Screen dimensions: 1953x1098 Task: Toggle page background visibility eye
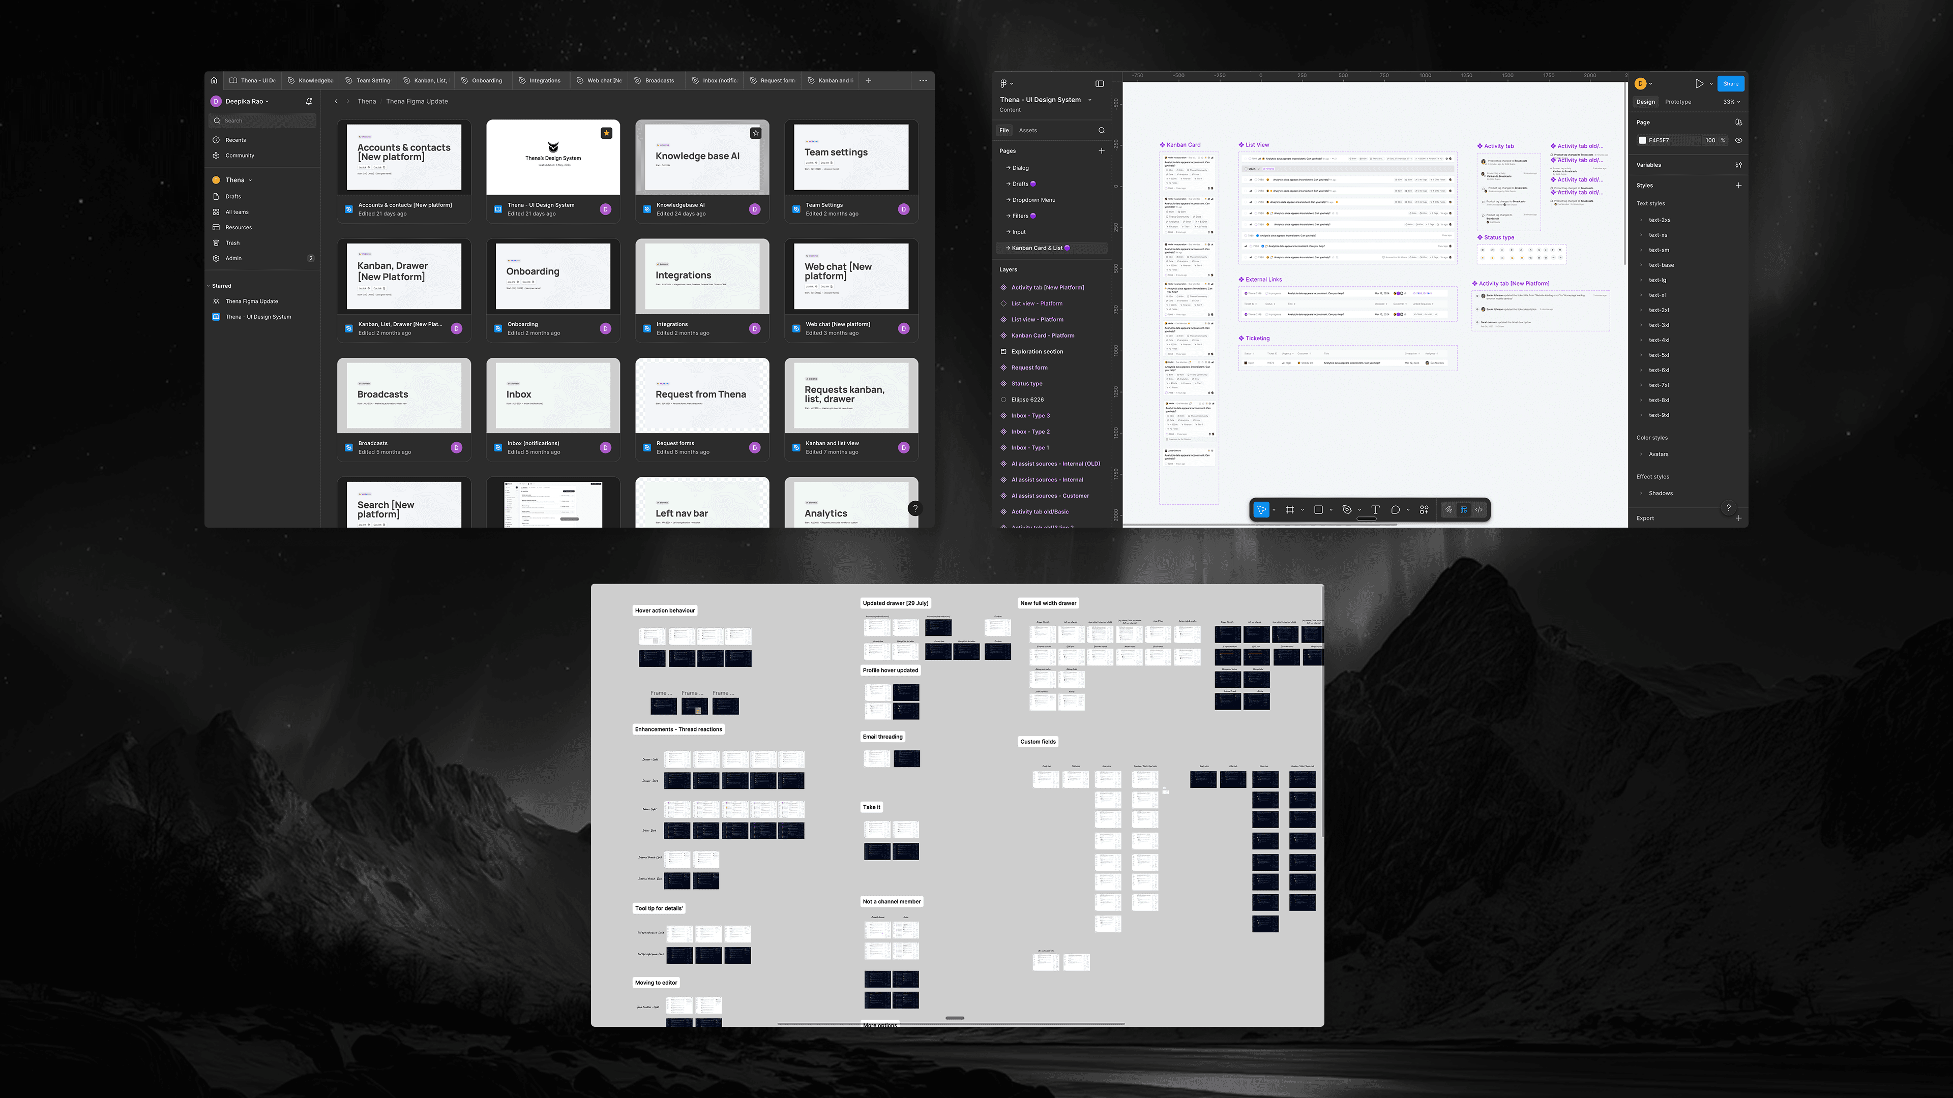(1738, 140)
